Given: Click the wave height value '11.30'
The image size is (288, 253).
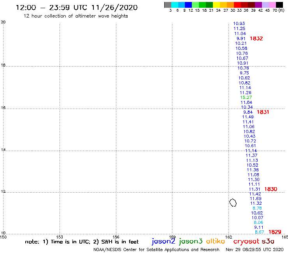Looking at the screenshot, I should (x=254, y=179).
